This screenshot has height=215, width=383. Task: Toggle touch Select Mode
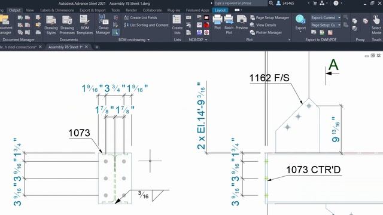[376, 24]
